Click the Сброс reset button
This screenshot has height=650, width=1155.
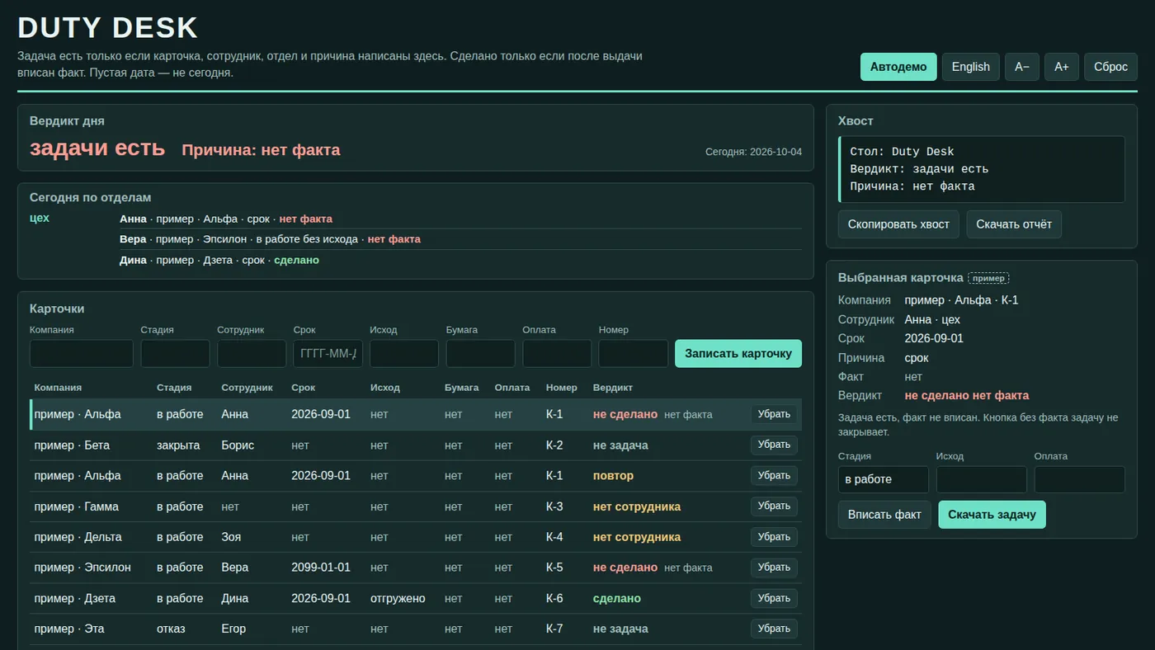tap(1110, 67)
